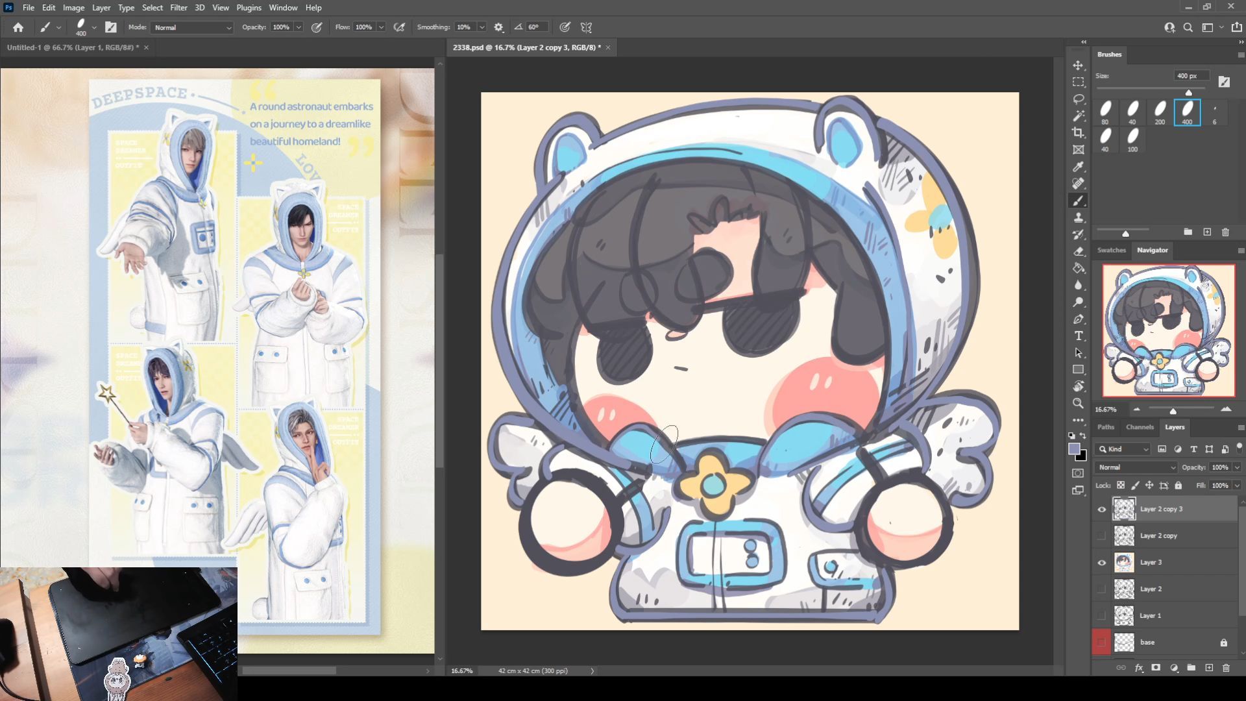Select the Eraser tool
The width and height of the screenshot is (1246, 701).
pos(1078,251)
